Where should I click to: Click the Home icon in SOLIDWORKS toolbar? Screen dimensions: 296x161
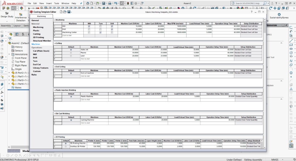[x=88, y=3]
